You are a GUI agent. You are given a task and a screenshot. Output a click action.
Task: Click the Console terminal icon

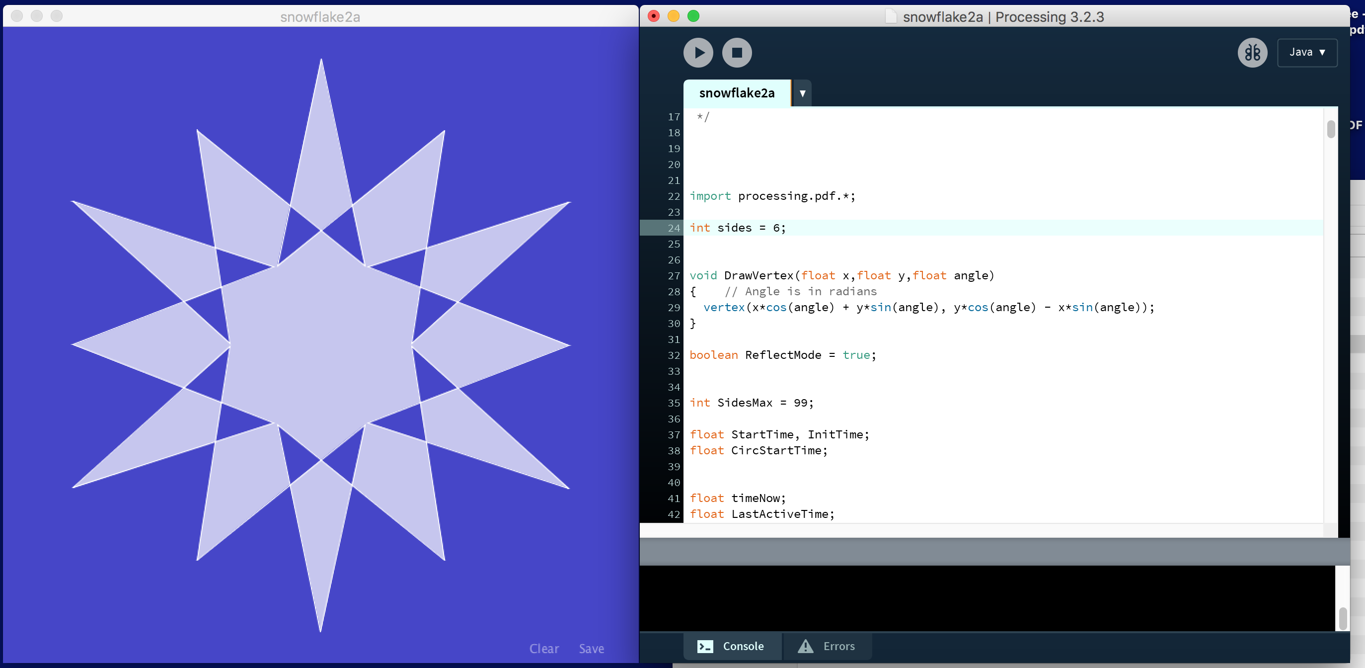(705, 646)
